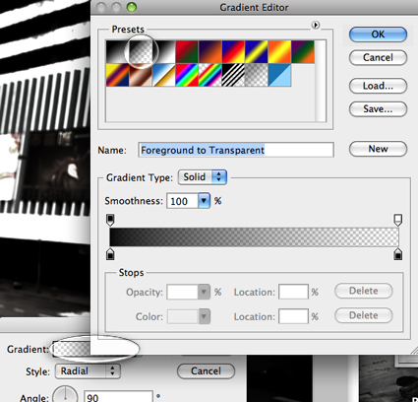This screenshot has width=418, height=402.
Task: Select the Foreground to Background gradient preset
Action: tap(118, 51)
